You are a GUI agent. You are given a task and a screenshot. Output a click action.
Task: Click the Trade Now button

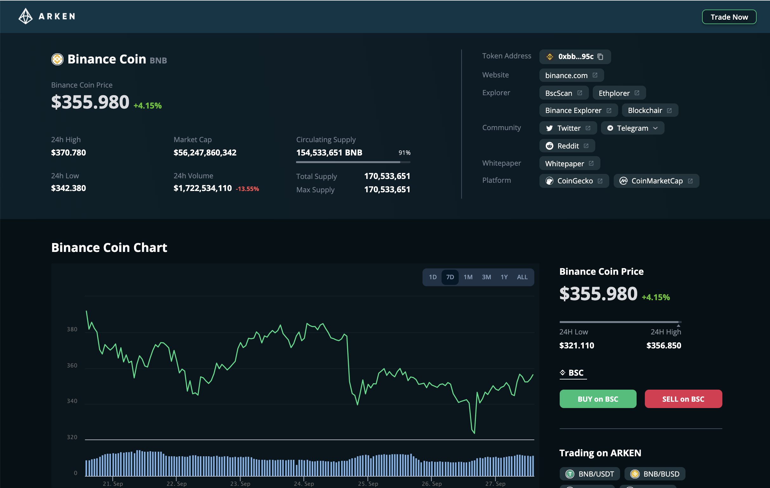point(729,17)
